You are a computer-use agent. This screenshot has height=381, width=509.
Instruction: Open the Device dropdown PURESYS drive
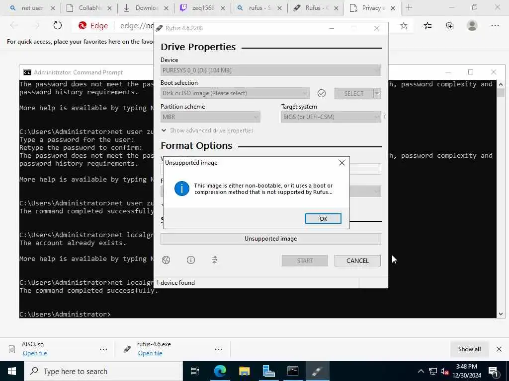271,70
